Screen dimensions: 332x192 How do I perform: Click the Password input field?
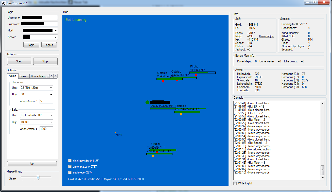coord(39,24)
